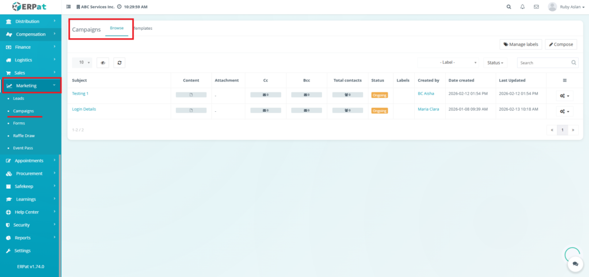Open the actions gear dropdown for Login Details
This screenshot has width=589, height=277.
click(565, 111)
